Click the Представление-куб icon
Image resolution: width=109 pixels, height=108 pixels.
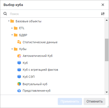tap(19, 91)
